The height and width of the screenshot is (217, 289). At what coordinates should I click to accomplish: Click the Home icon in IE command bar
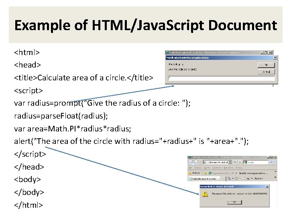point(229,178)
